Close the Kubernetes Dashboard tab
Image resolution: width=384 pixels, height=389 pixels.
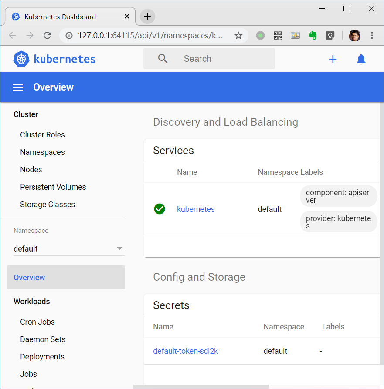pyautogui.click(x=127, y=17)
